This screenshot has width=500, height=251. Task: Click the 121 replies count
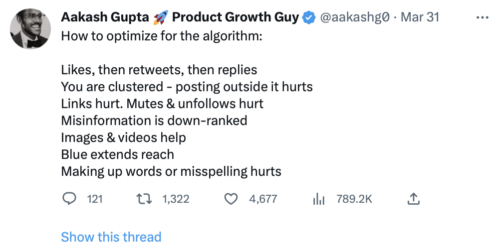point(95,199)
